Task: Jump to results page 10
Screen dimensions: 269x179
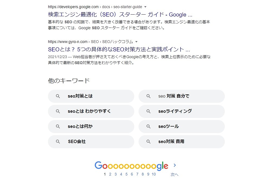Action: click(x=154, y=174)
